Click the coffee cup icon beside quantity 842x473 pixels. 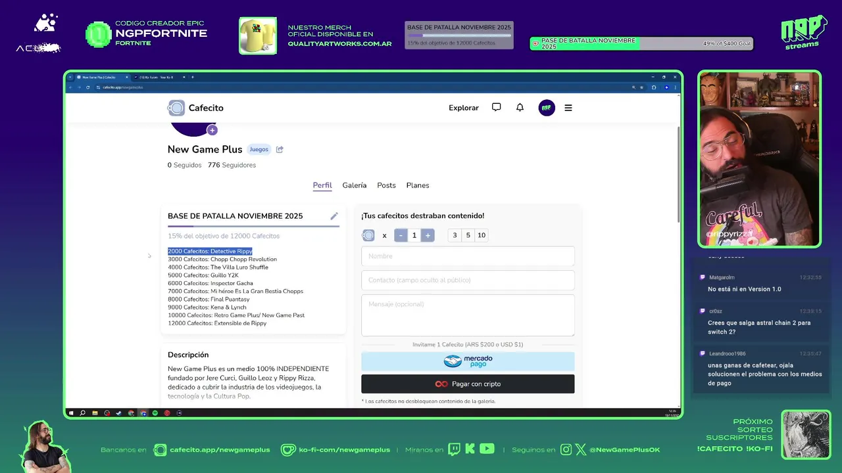[368, 235]
